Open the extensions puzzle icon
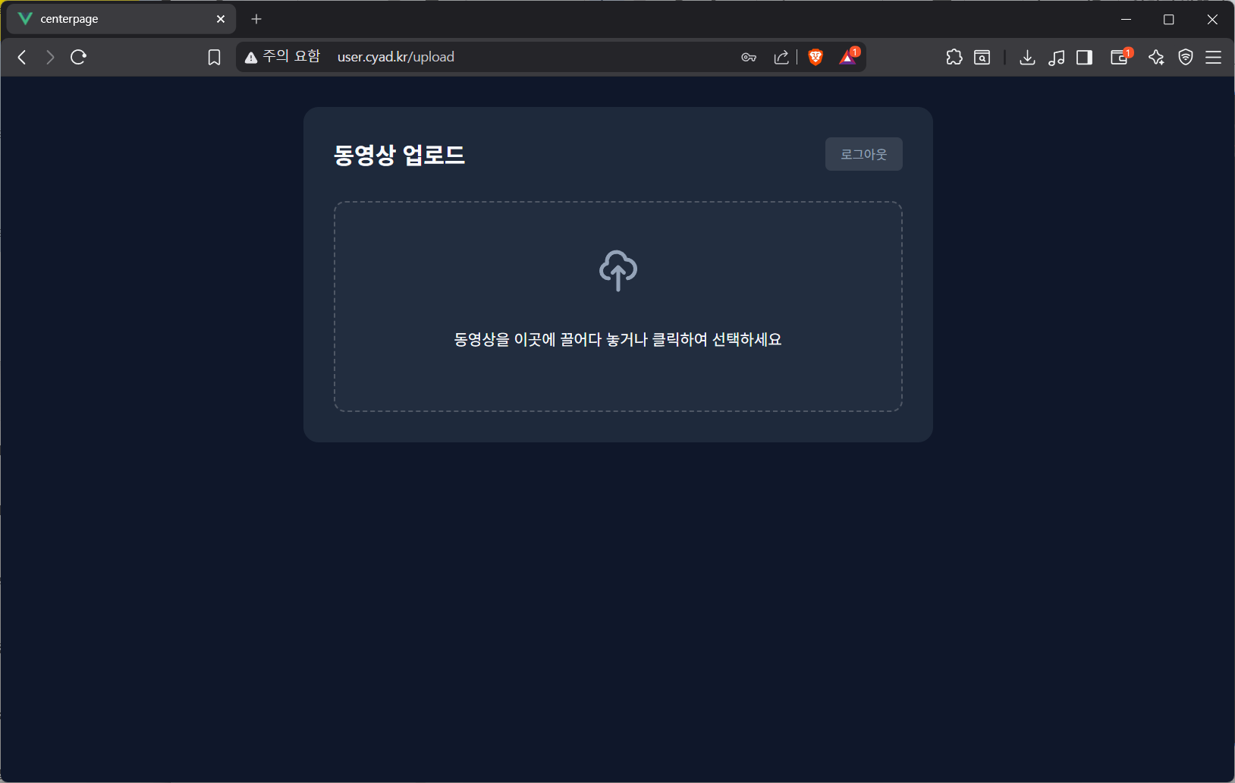This screenshot has width=1235, height=783. pyautogui.click(x=954, y=57)
